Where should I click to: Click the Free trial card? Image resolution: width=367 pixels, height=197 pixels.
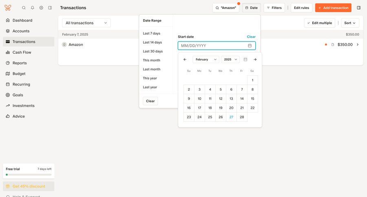click(29, 171)
